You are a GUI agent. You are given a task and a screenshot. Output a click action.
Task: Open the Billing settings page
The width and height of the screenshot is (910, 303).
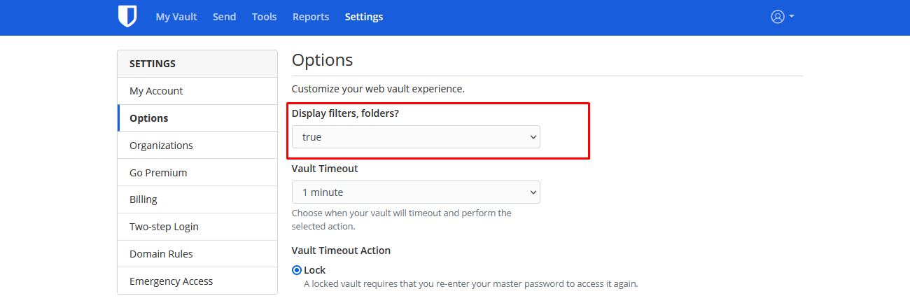[x=143, y=199]
